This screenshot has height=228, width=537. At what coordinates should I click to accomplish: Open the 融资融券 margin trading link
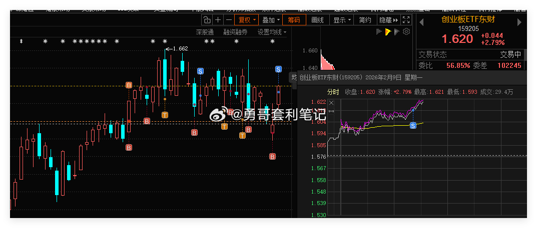click(235, 32)
